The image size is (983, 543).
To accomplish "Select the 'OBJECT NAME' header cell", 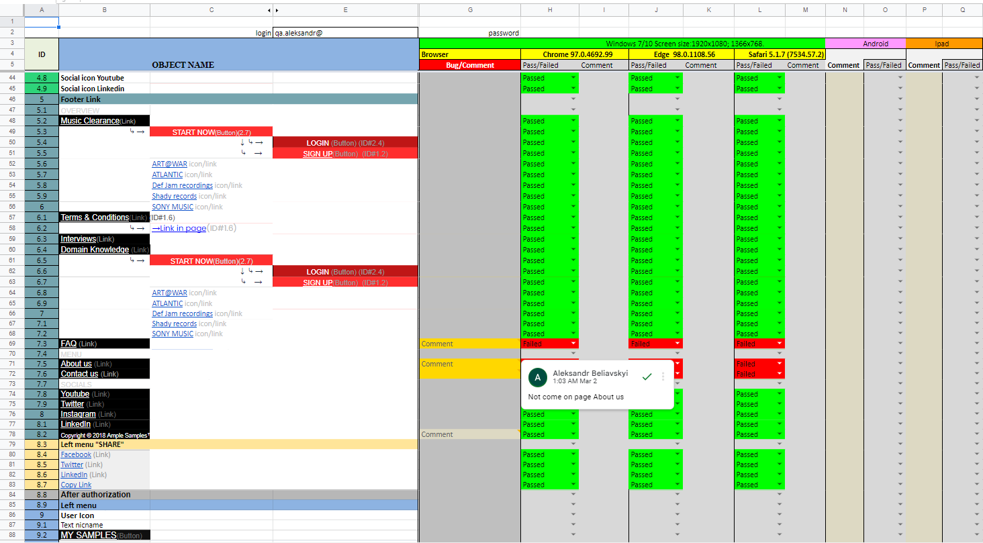I will [238, 54].
